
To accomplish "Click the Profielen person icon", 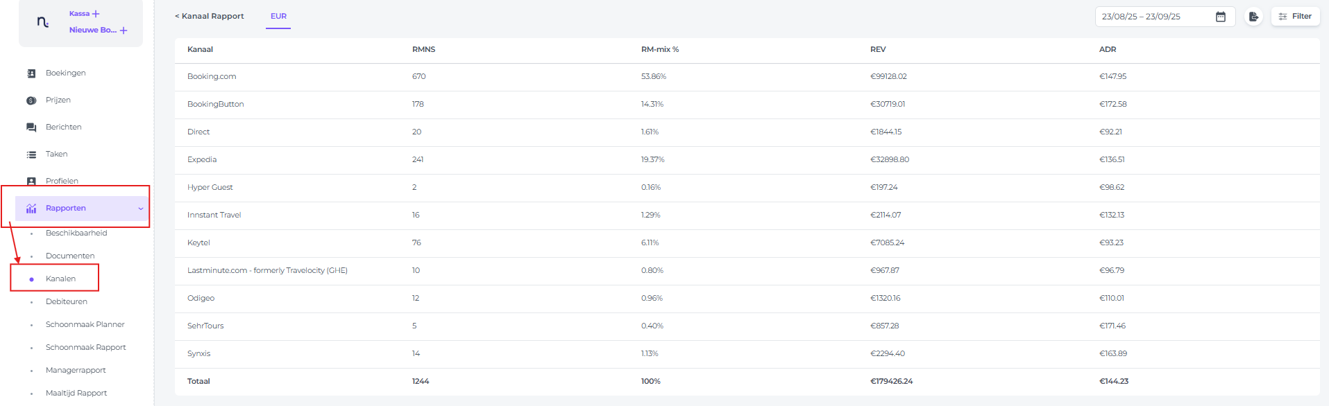I will [x=31, y=181].
